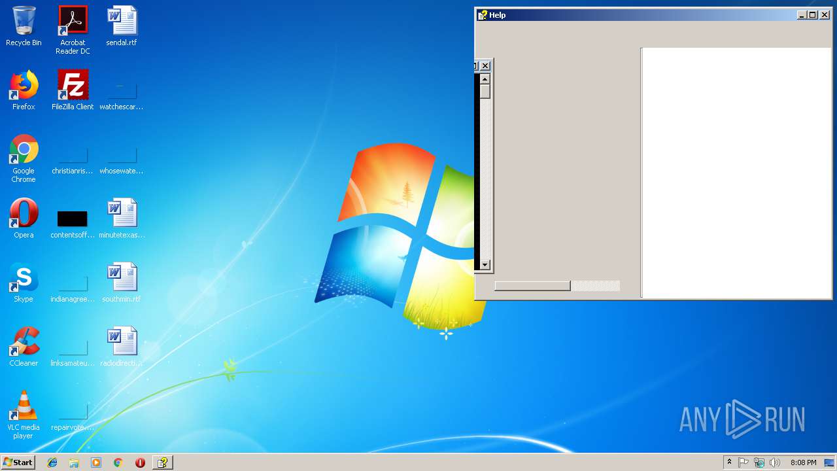The image size is (837, 471).
Task: Launch Skype desktop shortcut
Action: [x=24, y=283]
